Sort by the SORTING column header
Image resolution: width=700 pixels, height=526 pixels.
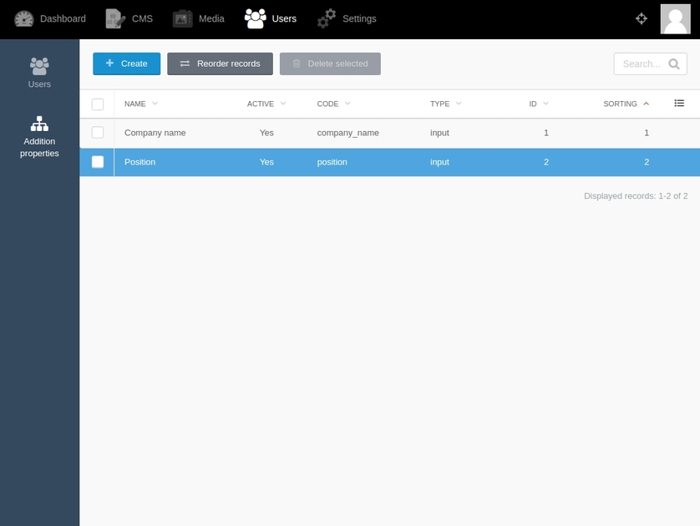coord(620,104)
